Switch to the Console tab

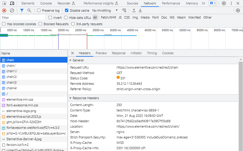point(46,3)
